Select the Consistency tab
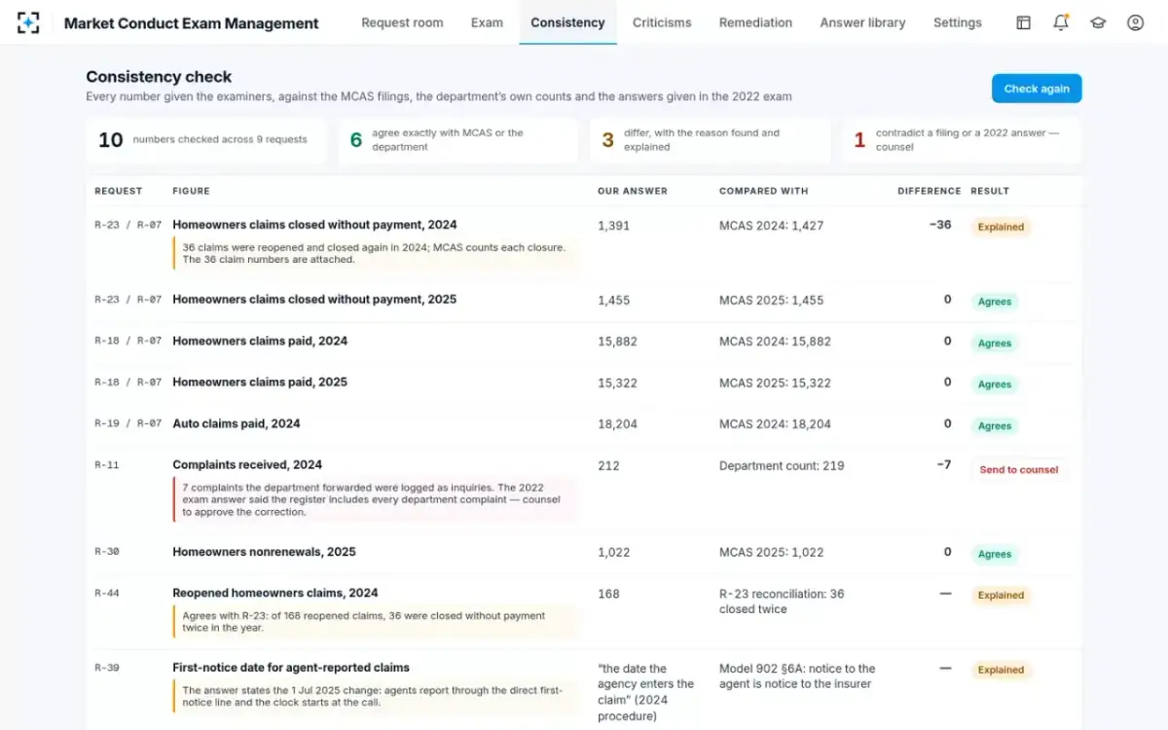Image resolution: width=1168 pixels, height=730 pixels. 567,22
